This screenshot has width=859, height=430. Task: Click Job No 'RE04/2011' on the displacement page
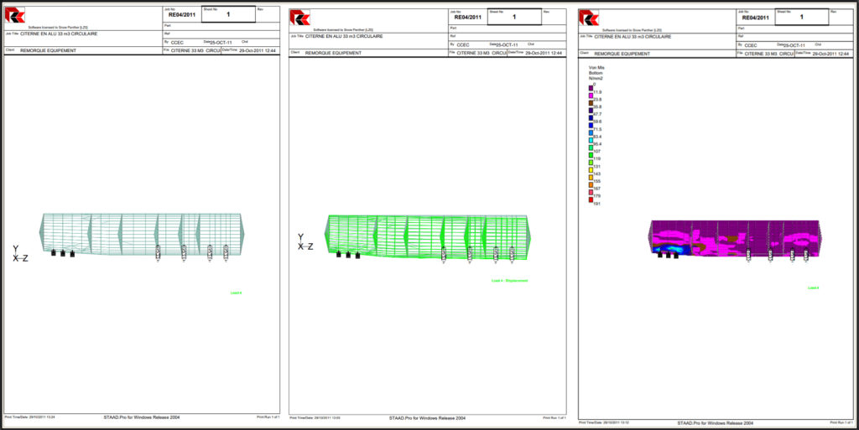coord(468,17)
